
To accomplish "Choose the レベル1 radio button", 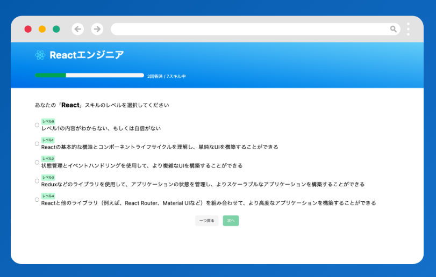I will pyautogui.click(x=37, y=144).
